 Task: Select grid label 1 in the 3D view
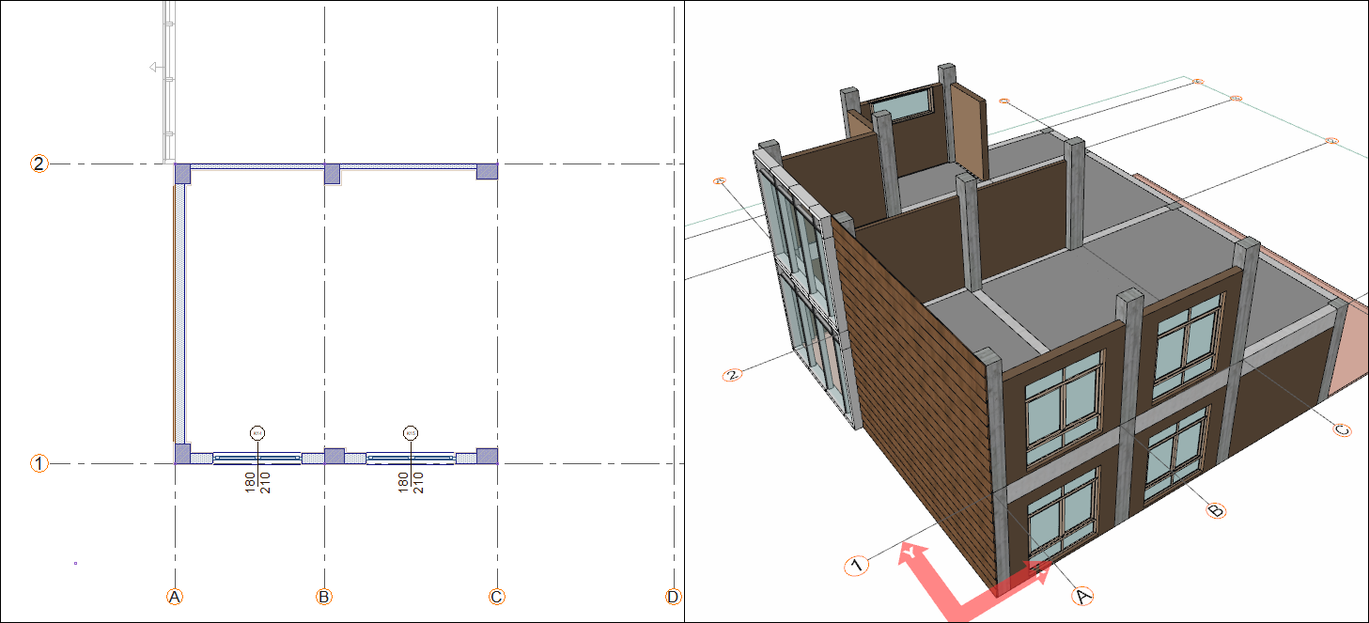[x=854, y=566]
